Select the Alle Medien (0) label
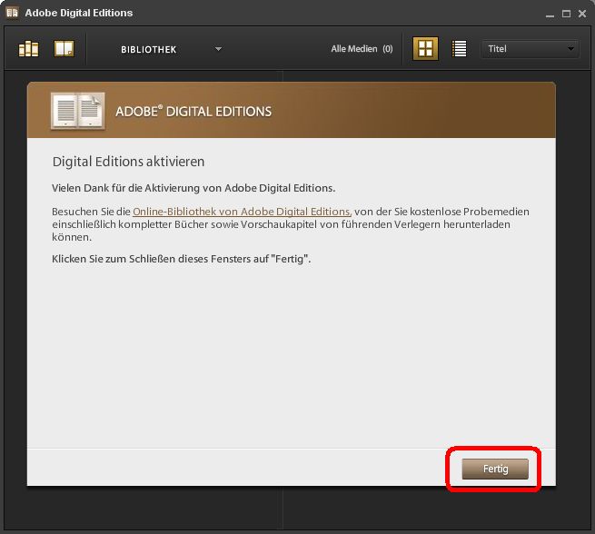Viewport: 595px width, 534px height. coord(362,49)
